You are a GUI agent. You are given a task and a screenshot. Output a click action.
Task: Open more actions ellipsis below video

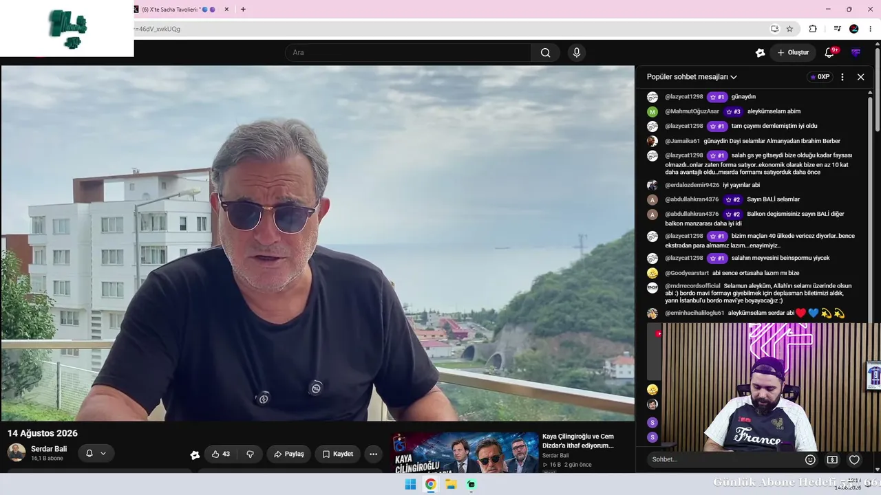(373, 454)
